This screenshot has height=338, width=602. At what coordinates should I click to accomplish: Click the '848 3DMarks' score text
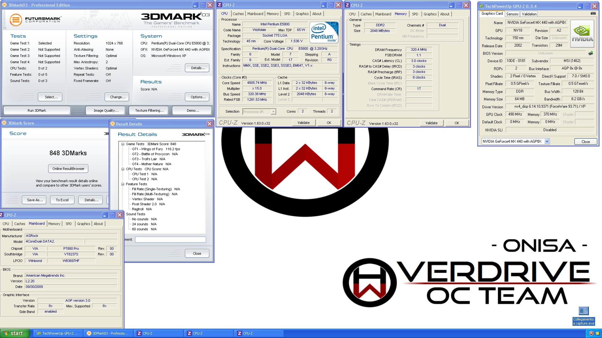coord(68,153)
